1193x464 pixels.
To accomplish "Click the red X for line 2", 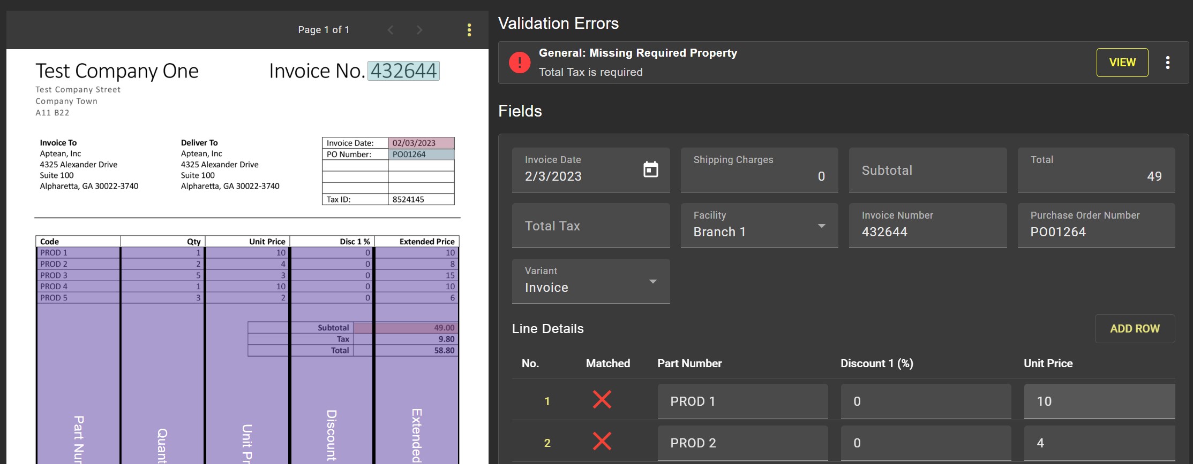I will click(x=602, y=442).
